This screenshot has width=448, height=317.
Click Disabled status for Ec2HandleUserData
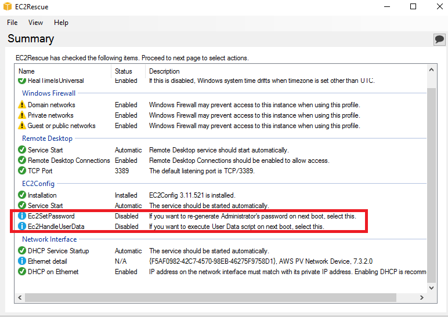(x=127, y=227)
